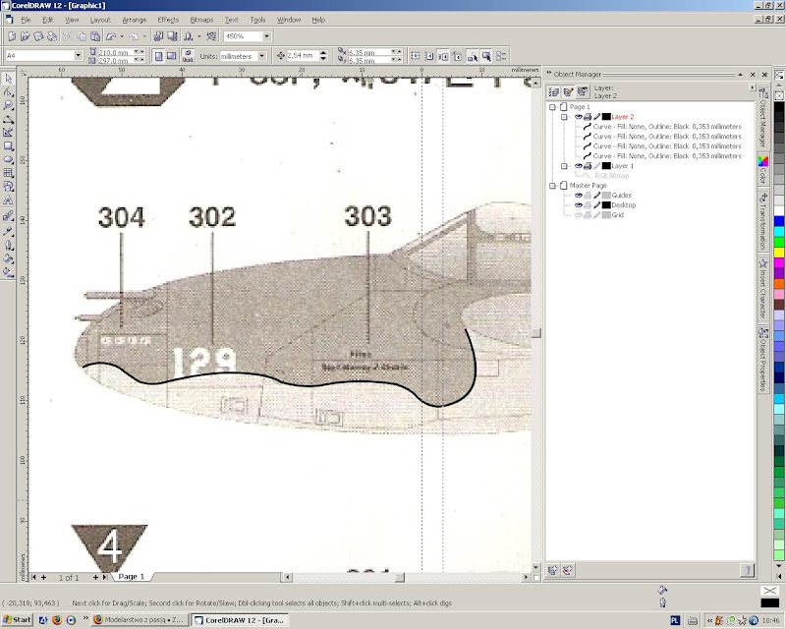Set page to Portrait orientation
This screenshot has height=629, width=786.
click(158, 56)
